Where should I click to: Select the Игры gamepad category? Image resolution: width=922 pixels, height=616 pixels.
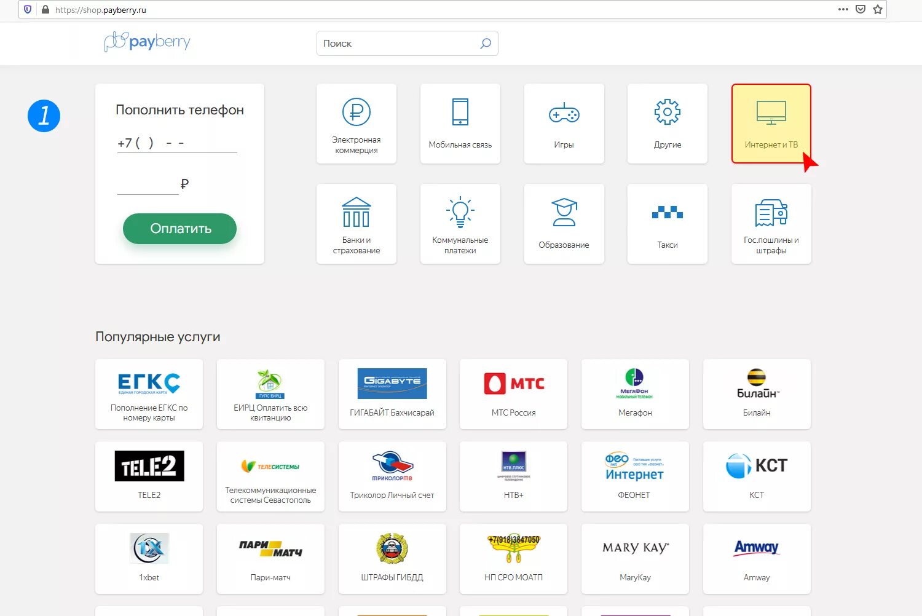564,124
